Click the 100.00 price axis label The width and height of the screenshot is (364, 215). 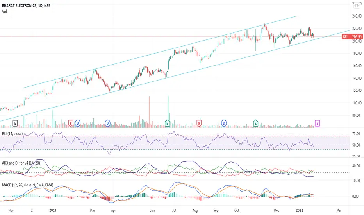click(x=357, y=103)
